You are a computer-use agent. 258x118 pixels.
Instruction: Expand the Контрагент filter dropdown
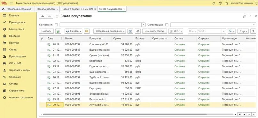pos(144,25)
